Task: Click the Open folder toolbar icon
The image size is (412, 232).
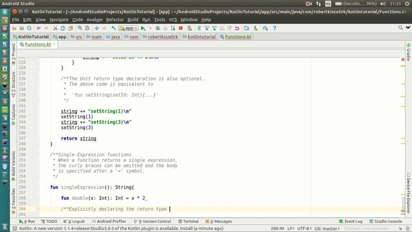Action: pos(14,28)
